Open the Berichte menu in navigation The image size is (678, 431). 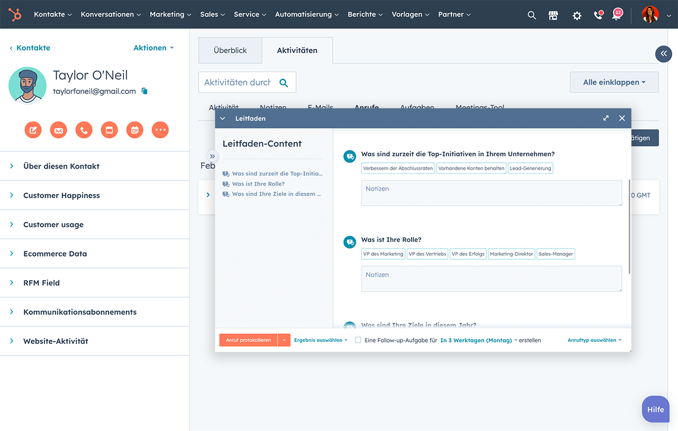pyautogui.click(x=365, y=14)
